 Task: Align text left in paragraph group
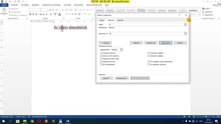66,14
